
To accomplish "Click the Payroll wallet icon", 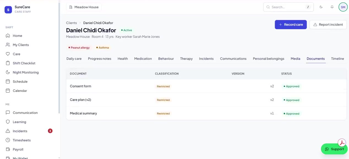I will coord(8,149).
